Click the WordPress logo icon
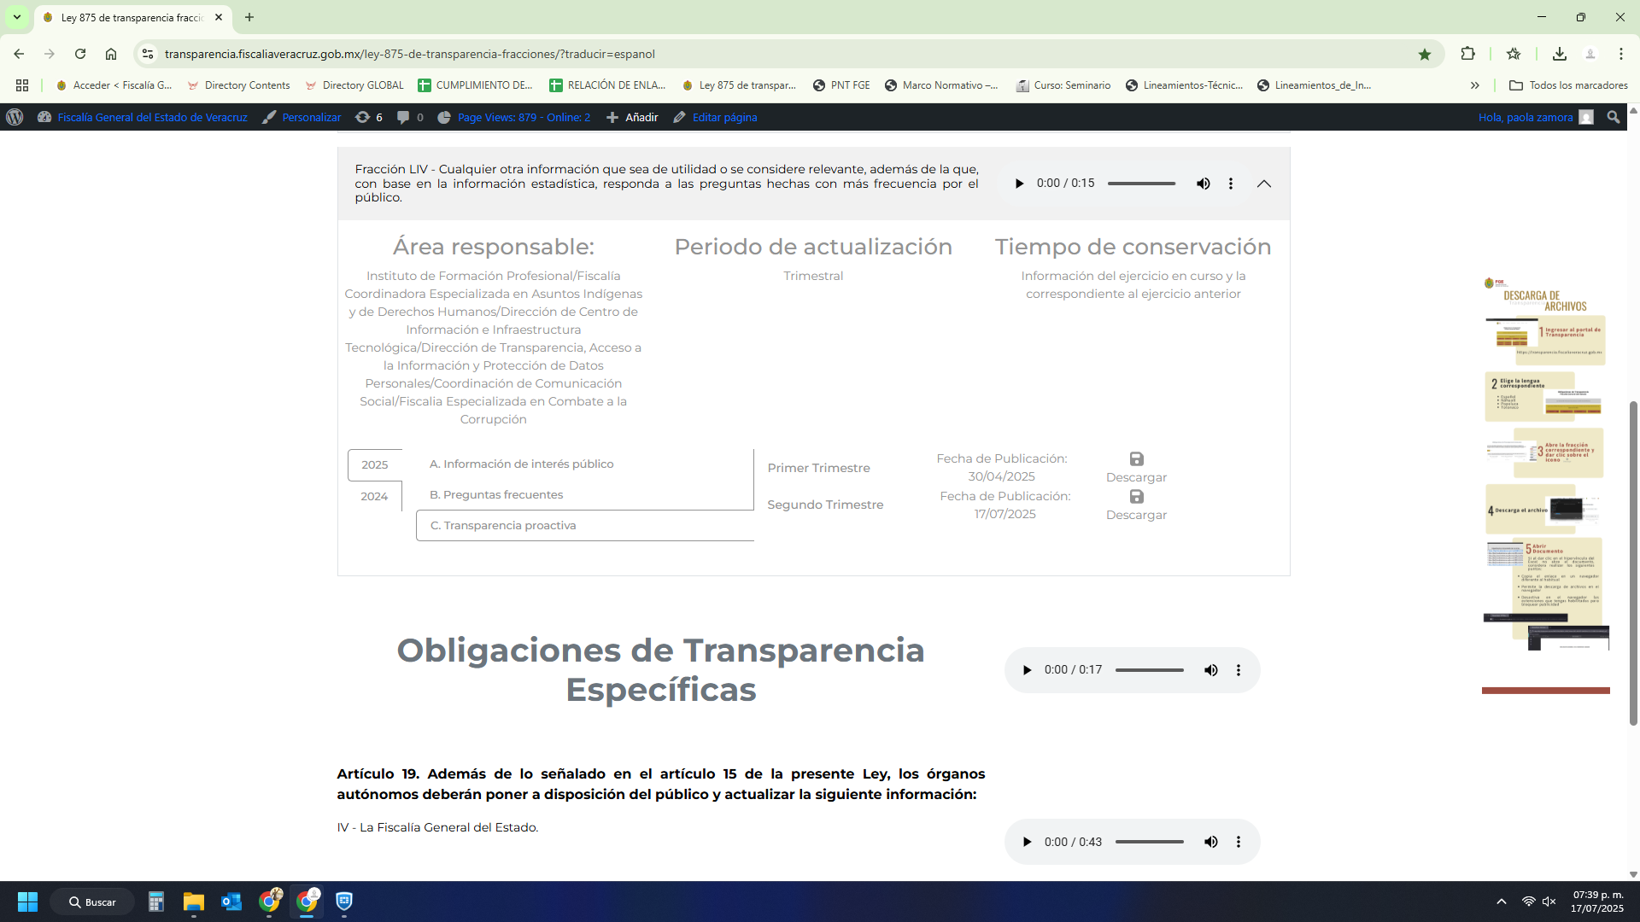Viewport: 1640px width, 922px height. 15,117
